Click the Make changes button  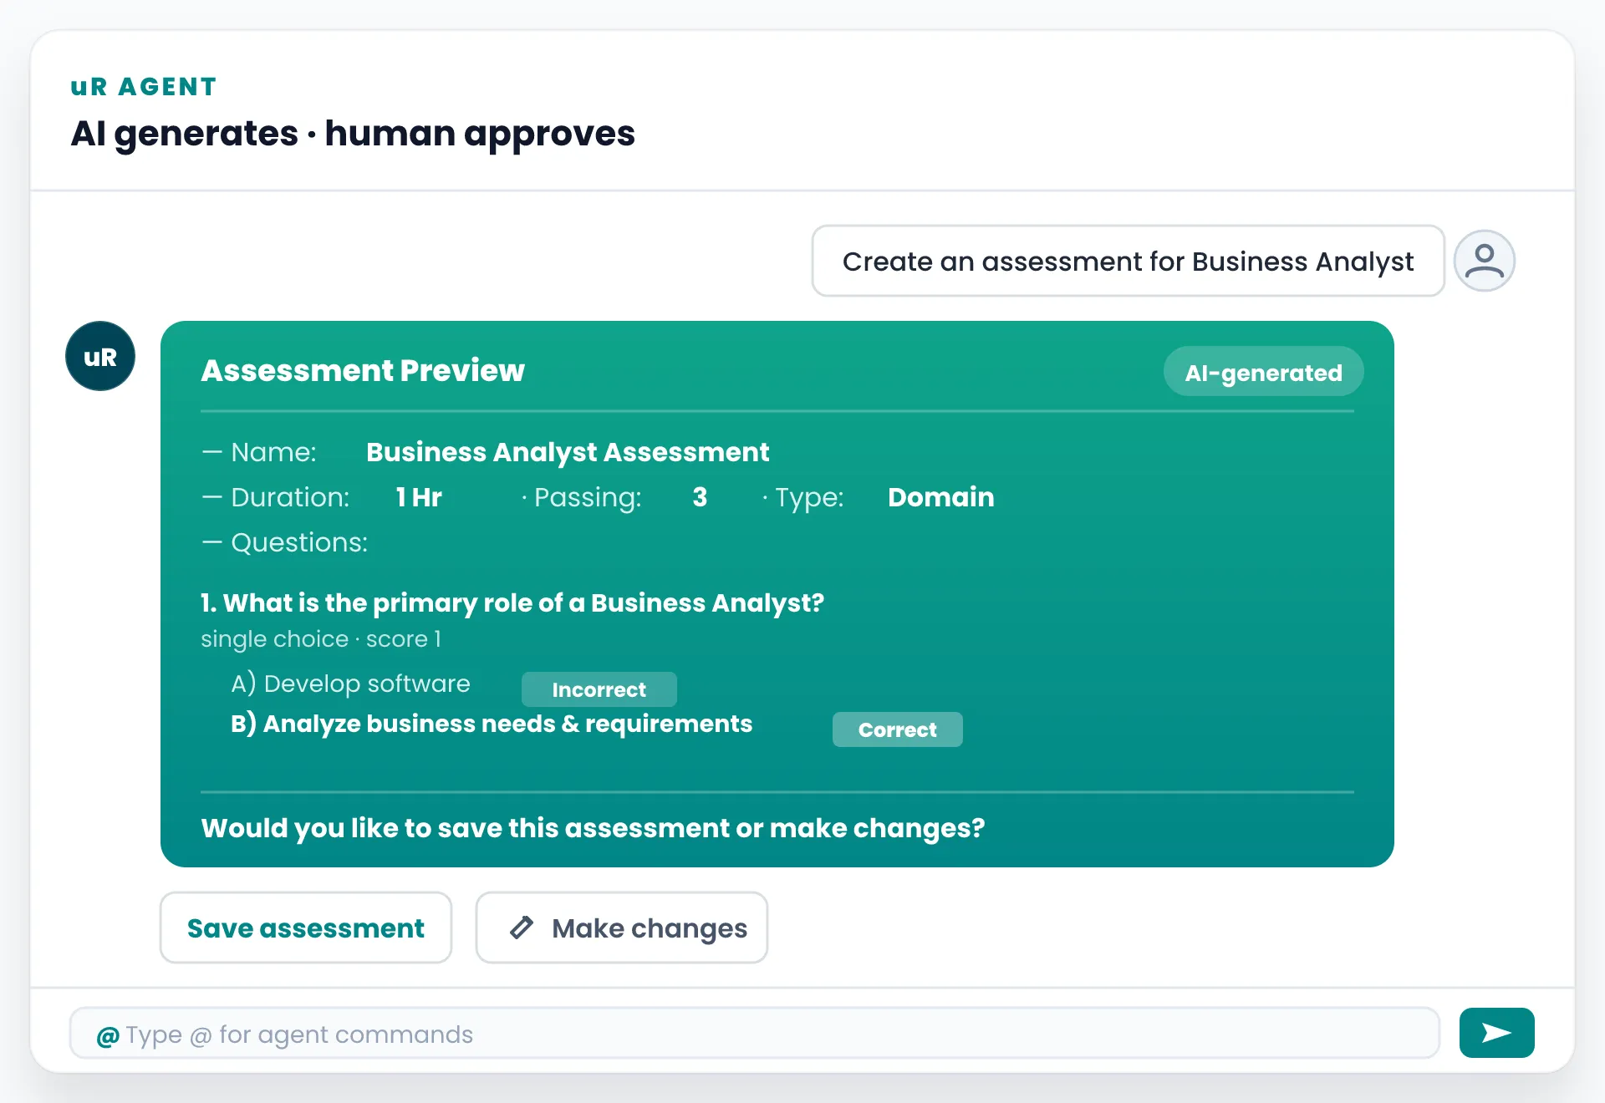(x=622, y=928)
